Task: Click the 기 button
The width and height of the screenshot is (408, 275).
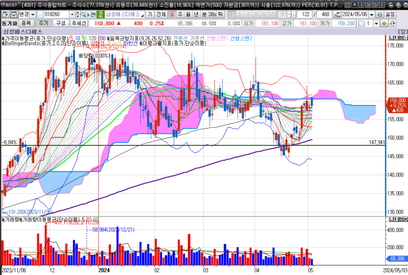Action: (149, 14)
